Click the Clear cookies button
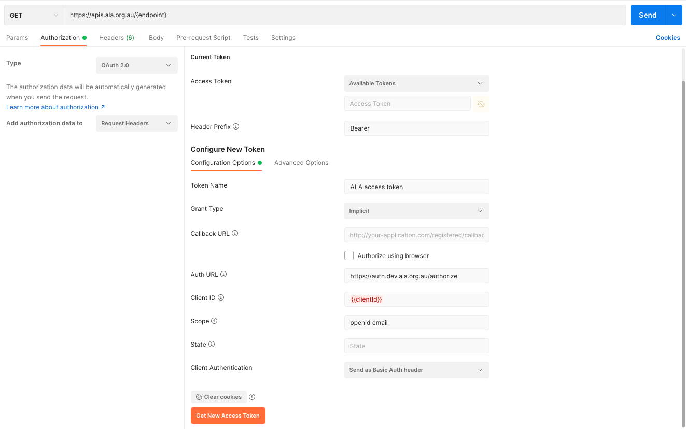The height and width of the screenshot is (429, 686). coord(218,396)
